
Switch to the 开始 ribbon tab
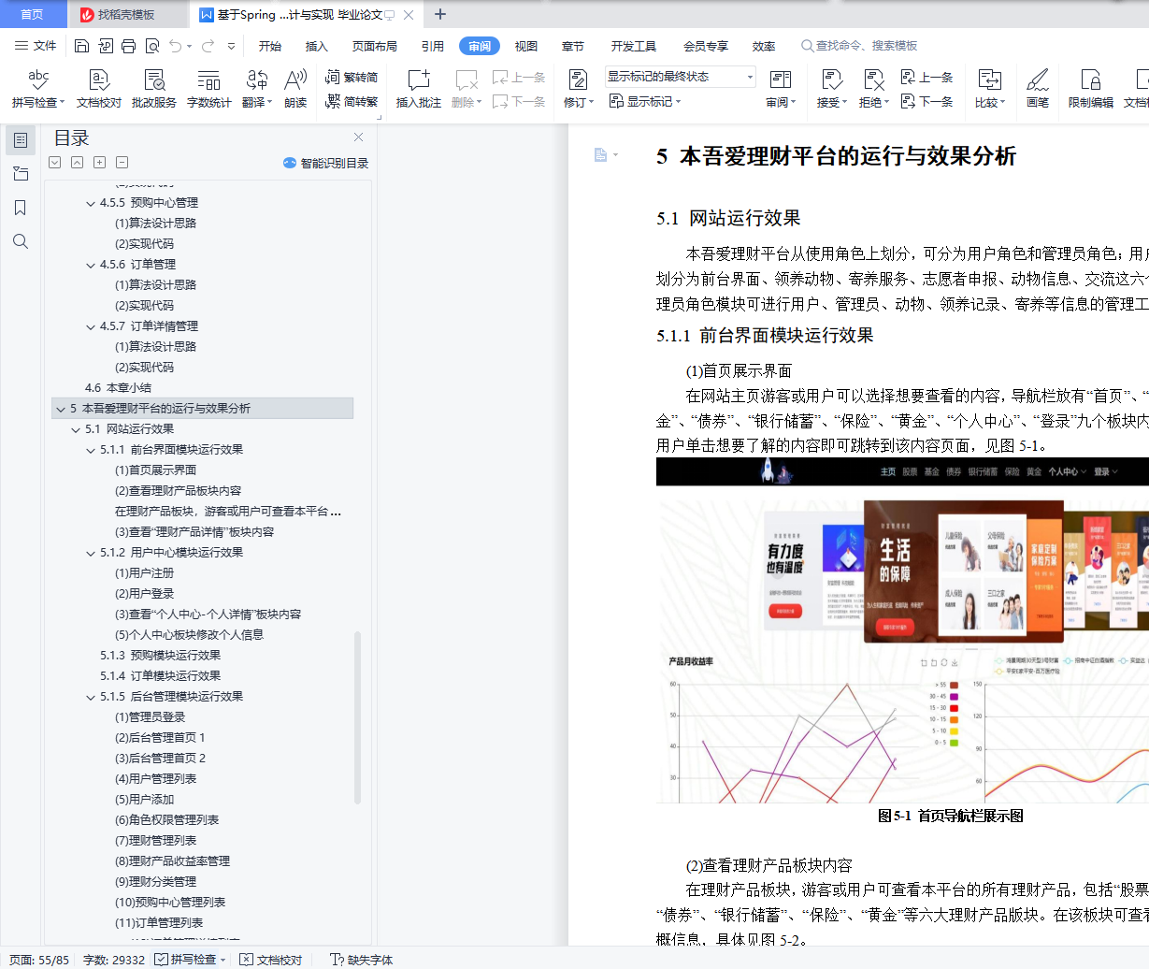tap(270, 46)
